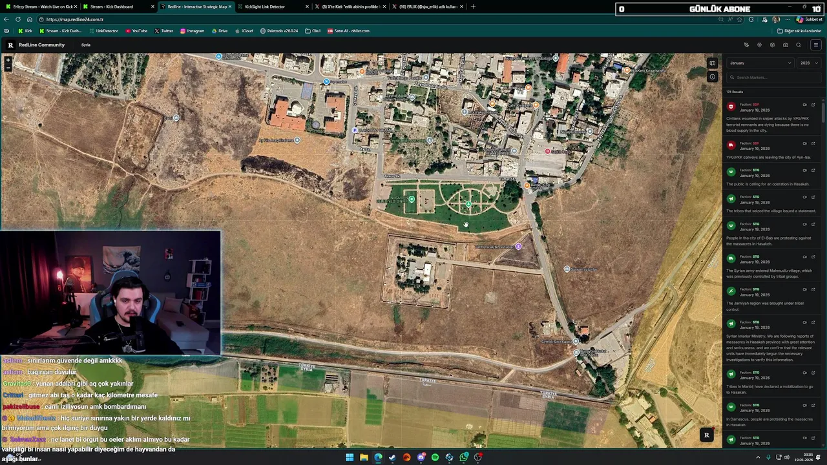Click the R logo button at map corner
Screen dimensions: 827x465
tap(706, 435)
